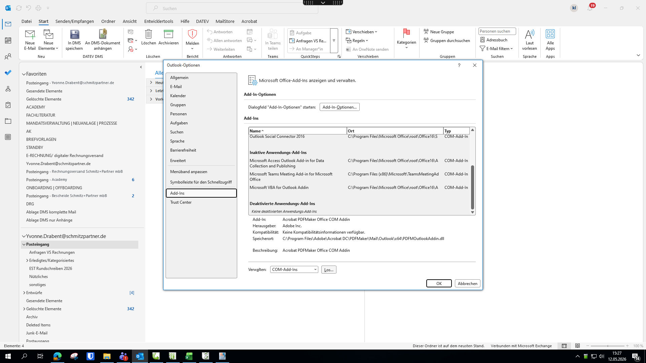Open the DATEV ribbon tab

(x=203, y=21)
